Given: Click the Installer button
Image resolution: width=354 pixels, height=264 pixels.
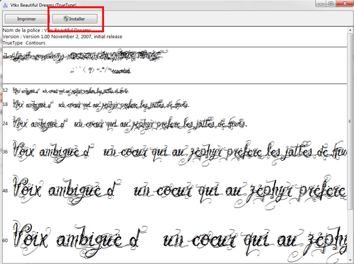Looking at the screenshot, I should [75, 19].
